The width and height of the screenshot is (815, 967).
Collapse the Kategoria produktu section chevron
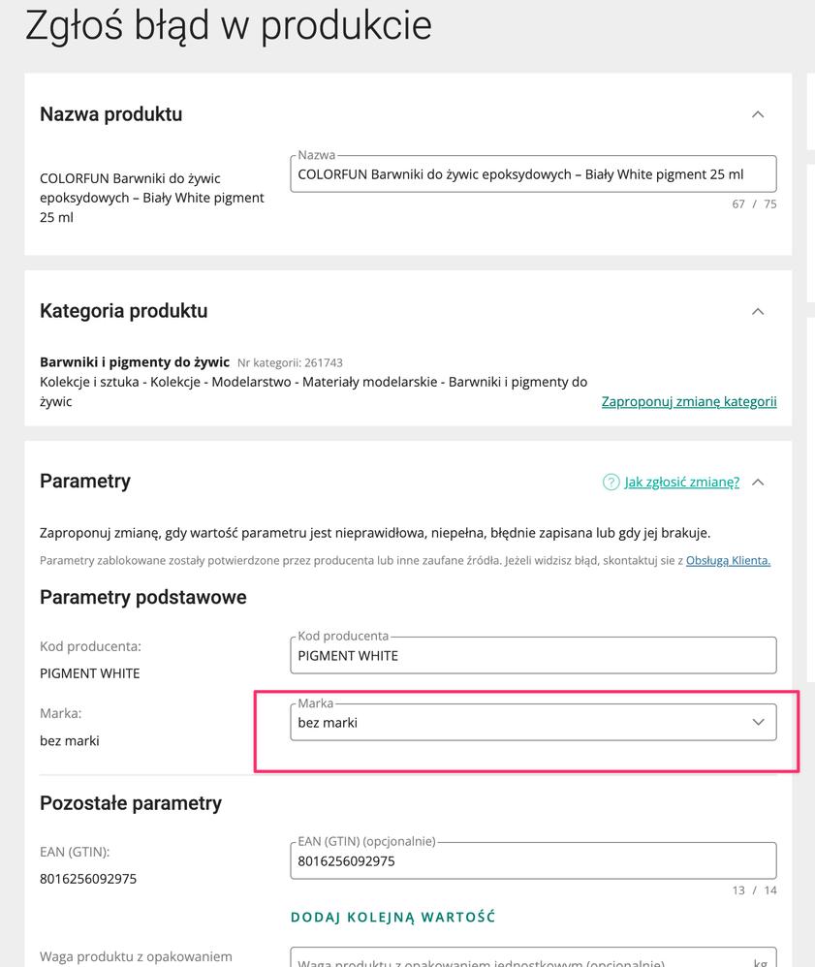pyautogui.click(x=758, y=311)
